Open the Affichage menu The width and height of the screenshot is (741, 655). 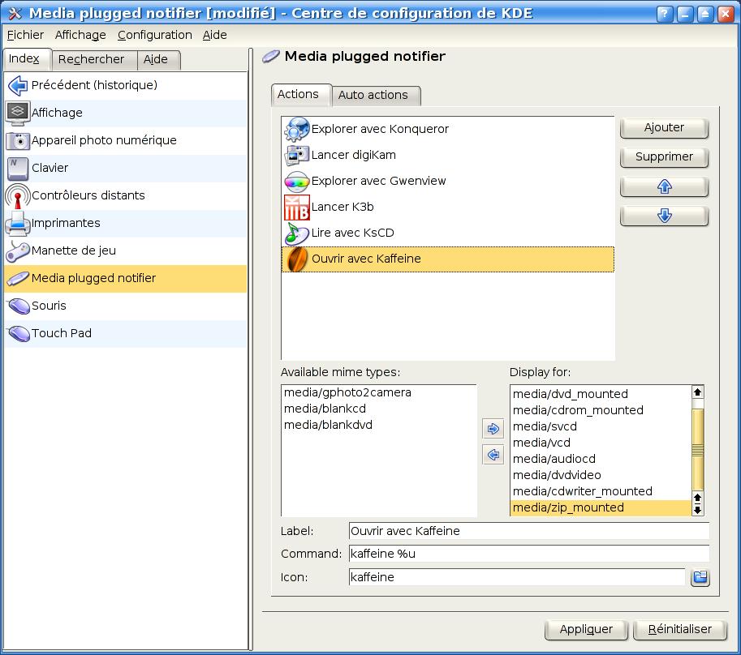80,35
